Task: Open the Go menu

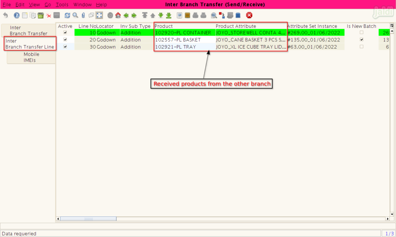Action: (x=48, y=5)
